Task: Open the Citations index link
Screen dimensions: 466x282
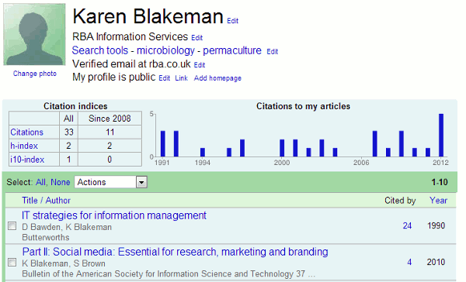Action: 26,132
